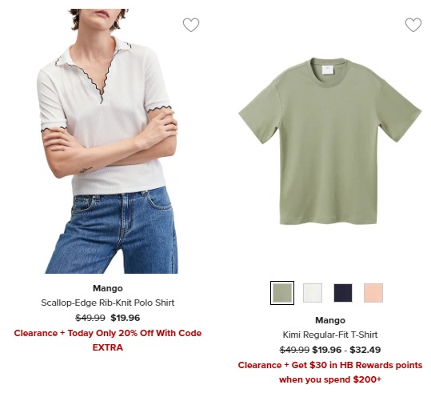Viewport: 431px width, 393px height.
Task: Click the $19.96 - $32.49 price range
Action: coord(346,350)
